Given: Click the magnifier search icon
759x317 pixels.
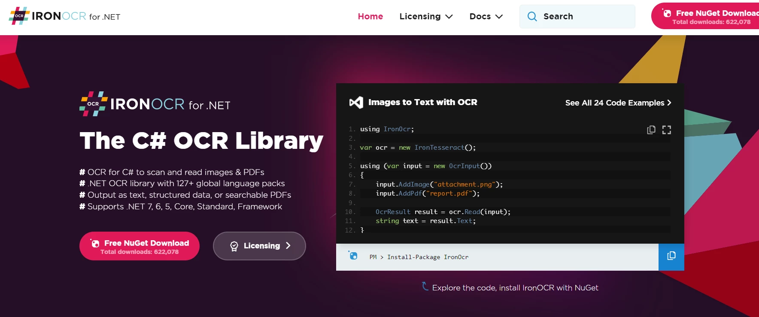Looking at the screenshot, I should click(x=532, y=16).
